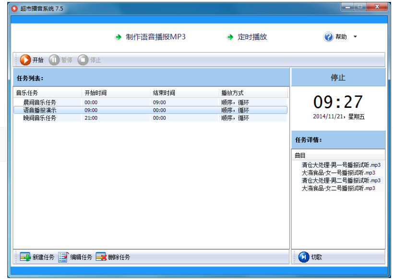The width and height of the screenshot is (393, 279).
Task: Click the 开始 play icon in the toolbar
Action: (25, 60)
